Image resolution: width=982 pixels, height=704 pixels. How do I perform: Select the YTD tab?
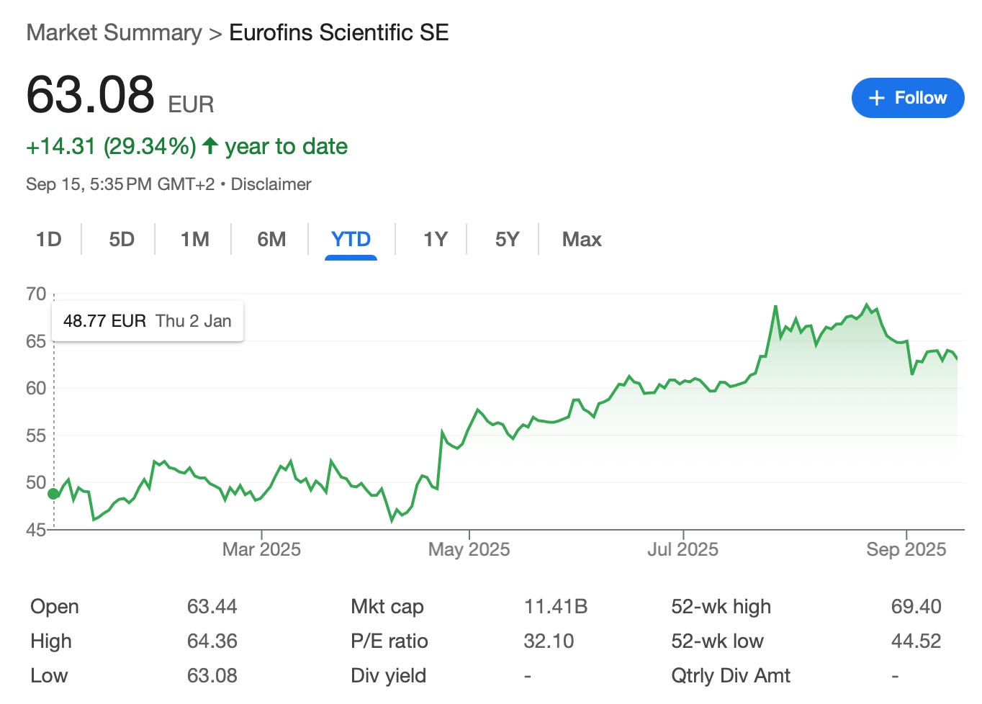[x=351, y=239]
